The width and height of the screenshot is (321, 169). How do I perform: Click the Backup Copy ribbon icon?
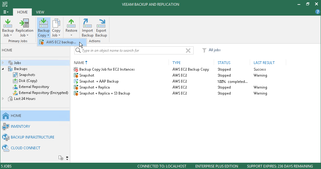click(44, 23)
